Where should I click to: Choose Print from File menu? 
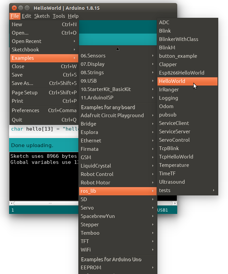44,101
